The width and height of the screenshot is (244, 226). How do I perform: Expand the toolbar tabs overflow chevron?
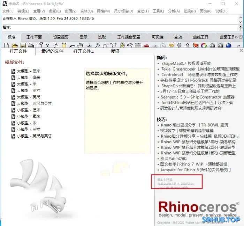(x=236, y=37)
